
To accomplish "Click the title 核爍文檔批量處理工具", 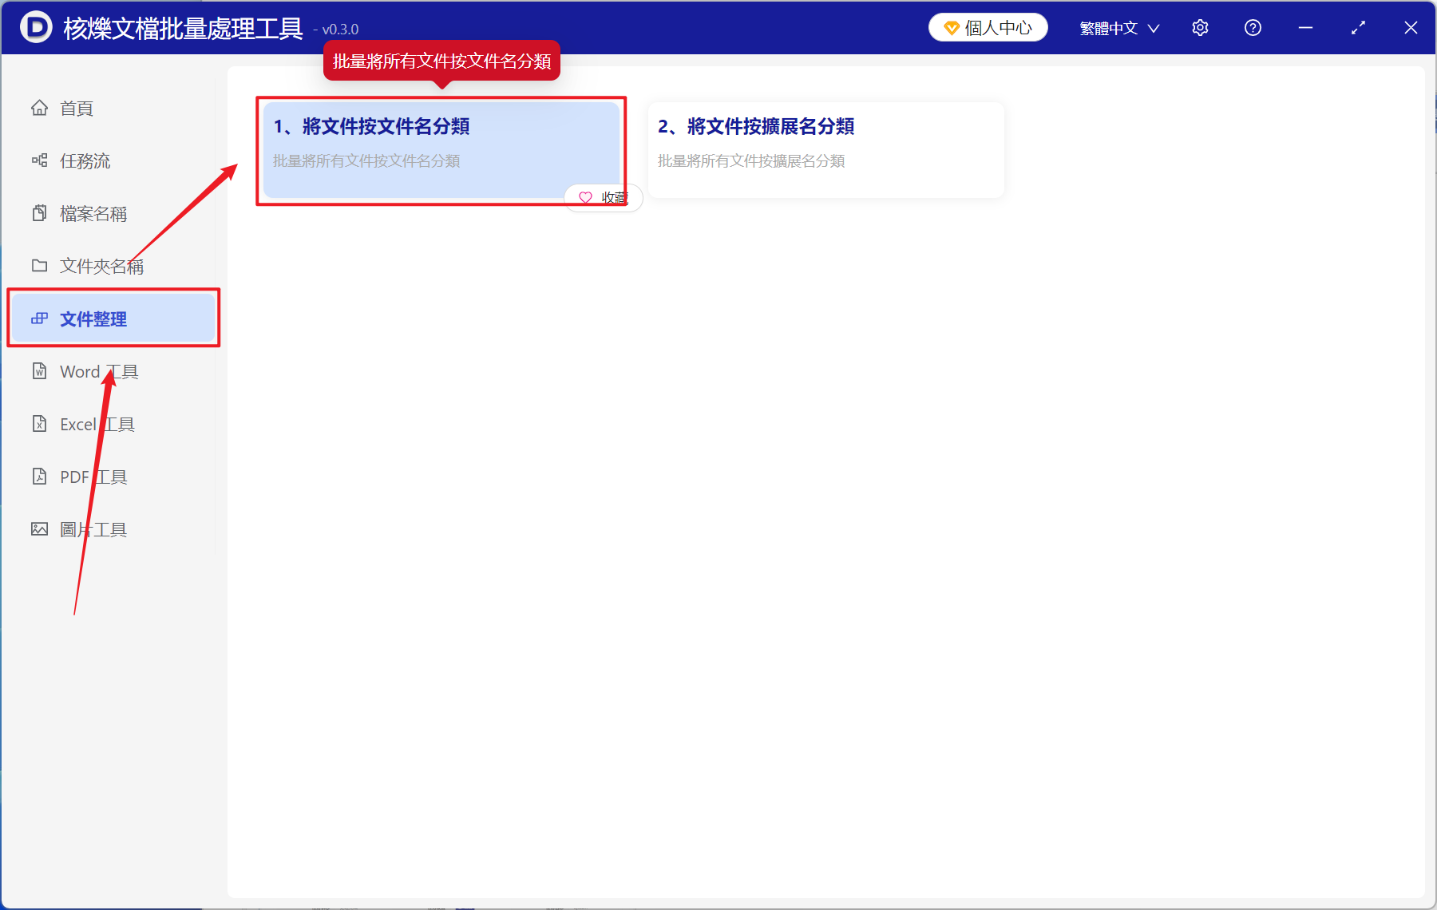I will tap(183, 28).
